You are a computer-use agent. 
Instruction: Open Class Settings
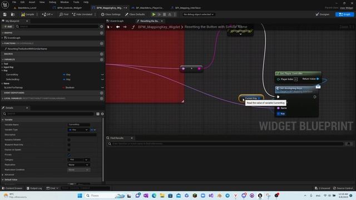tap(111, 14)
